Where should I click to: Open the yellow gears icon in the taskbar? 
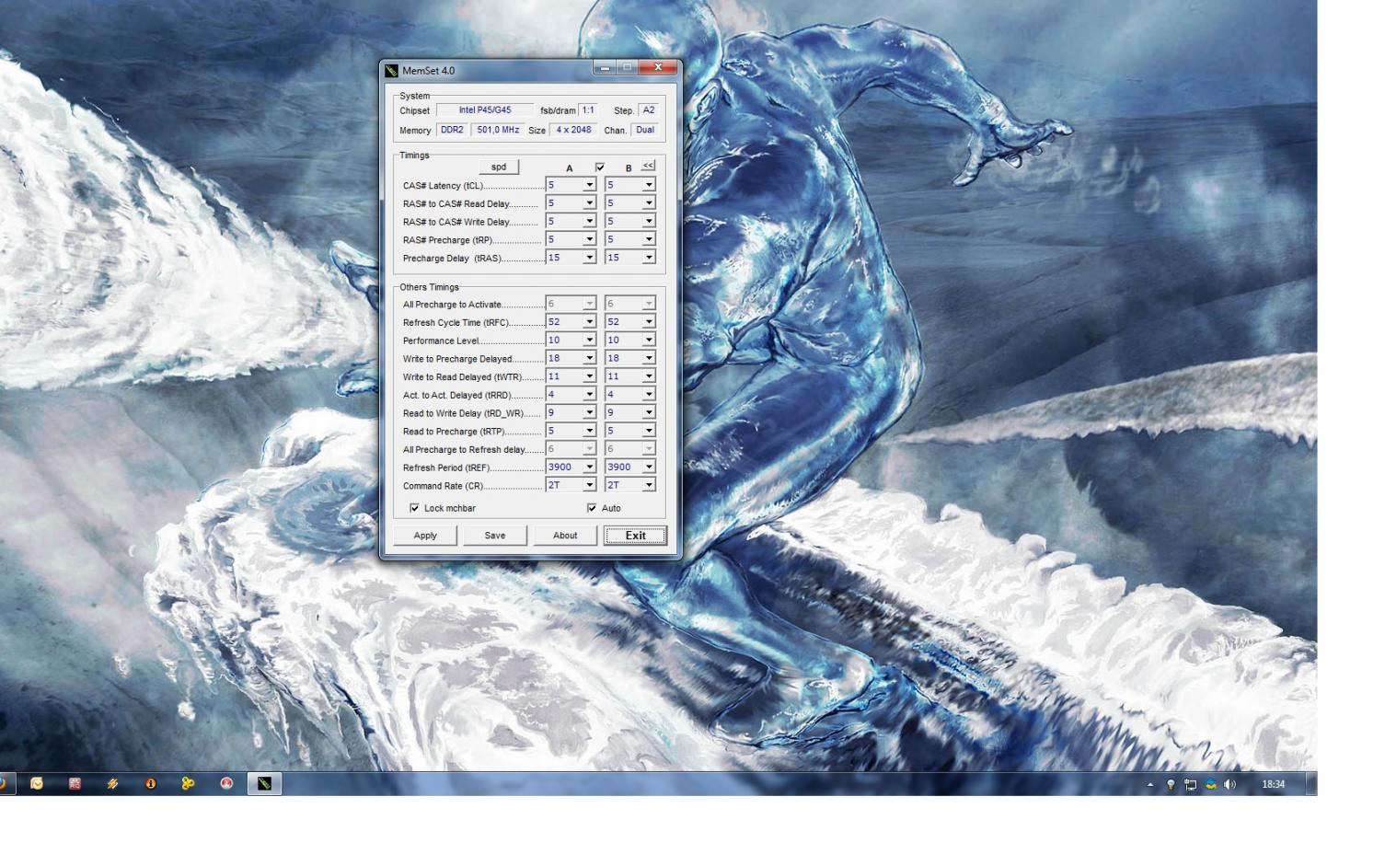189,784
